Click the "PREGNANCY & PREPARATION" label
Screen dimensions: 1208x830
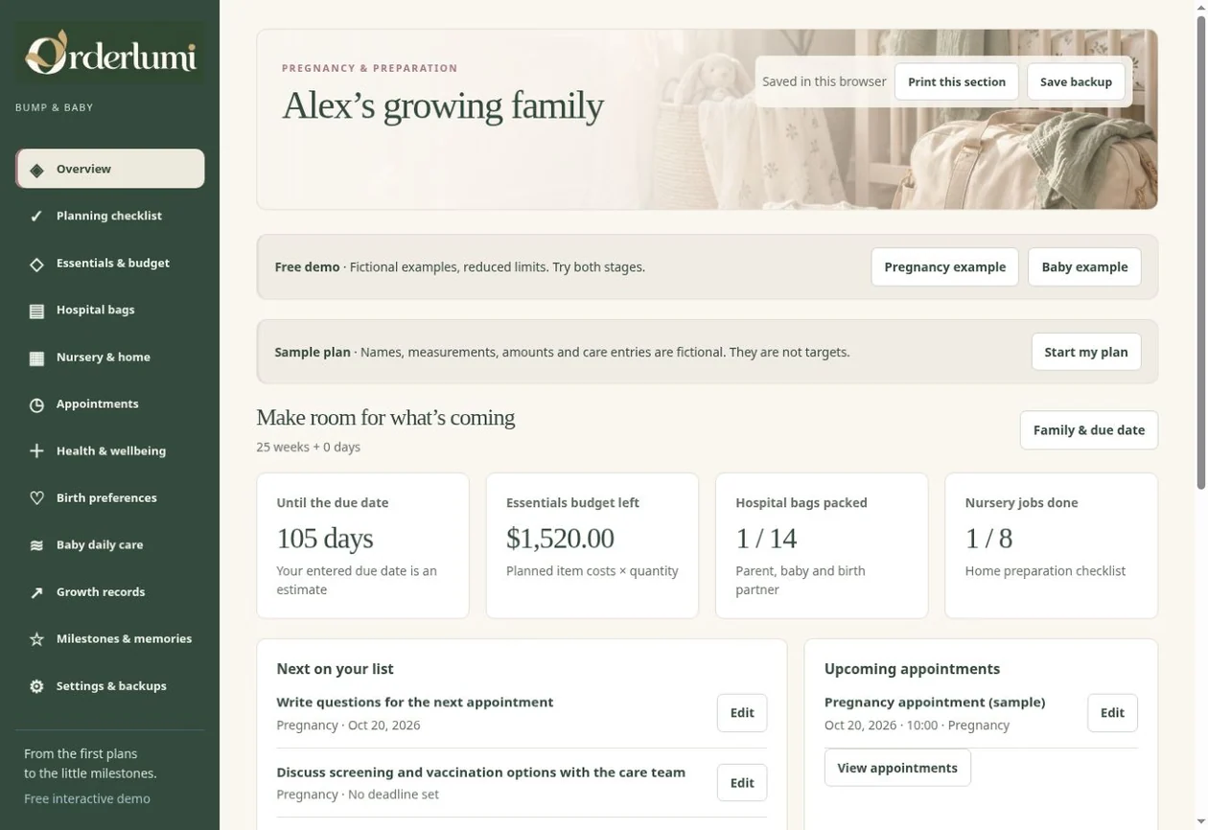pos(370,68)
